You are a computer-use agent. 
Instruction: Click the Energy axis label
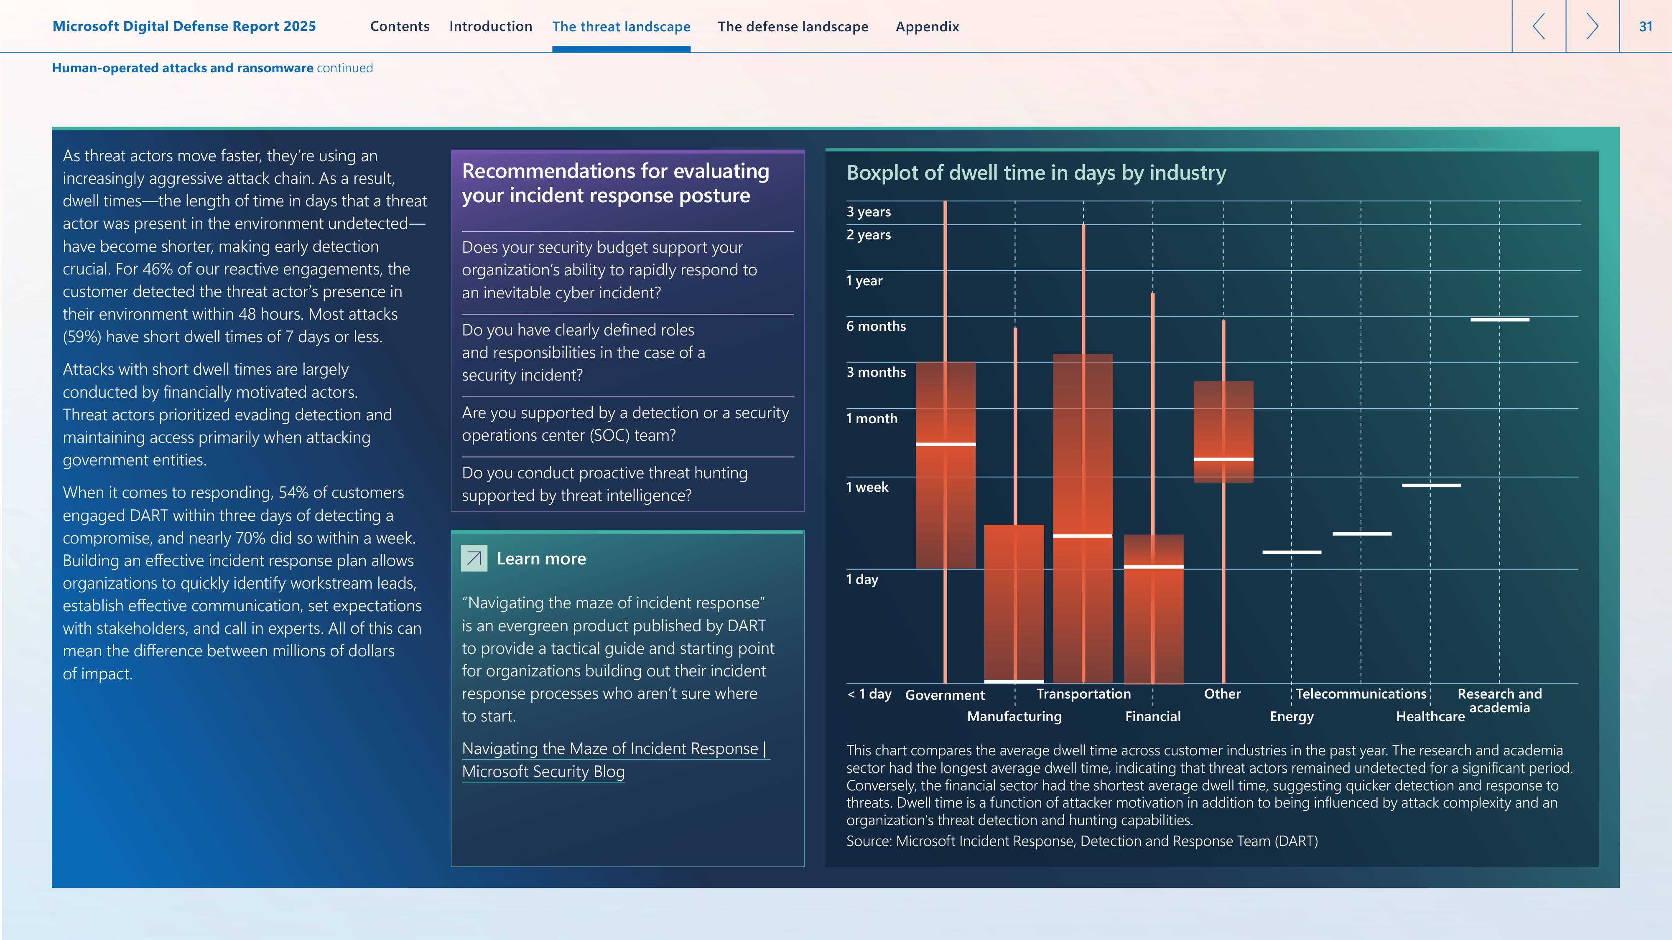(x=1292, y=717)
